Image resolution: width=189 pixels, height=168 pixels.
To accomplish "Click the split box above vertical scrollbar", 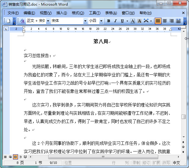I will [x=184, y=27].
